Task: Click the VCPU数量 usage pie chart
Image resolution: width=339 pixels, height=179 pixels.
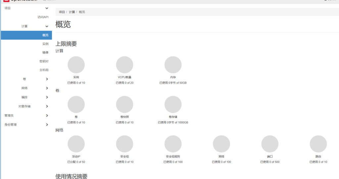Action: click(124, 65)
